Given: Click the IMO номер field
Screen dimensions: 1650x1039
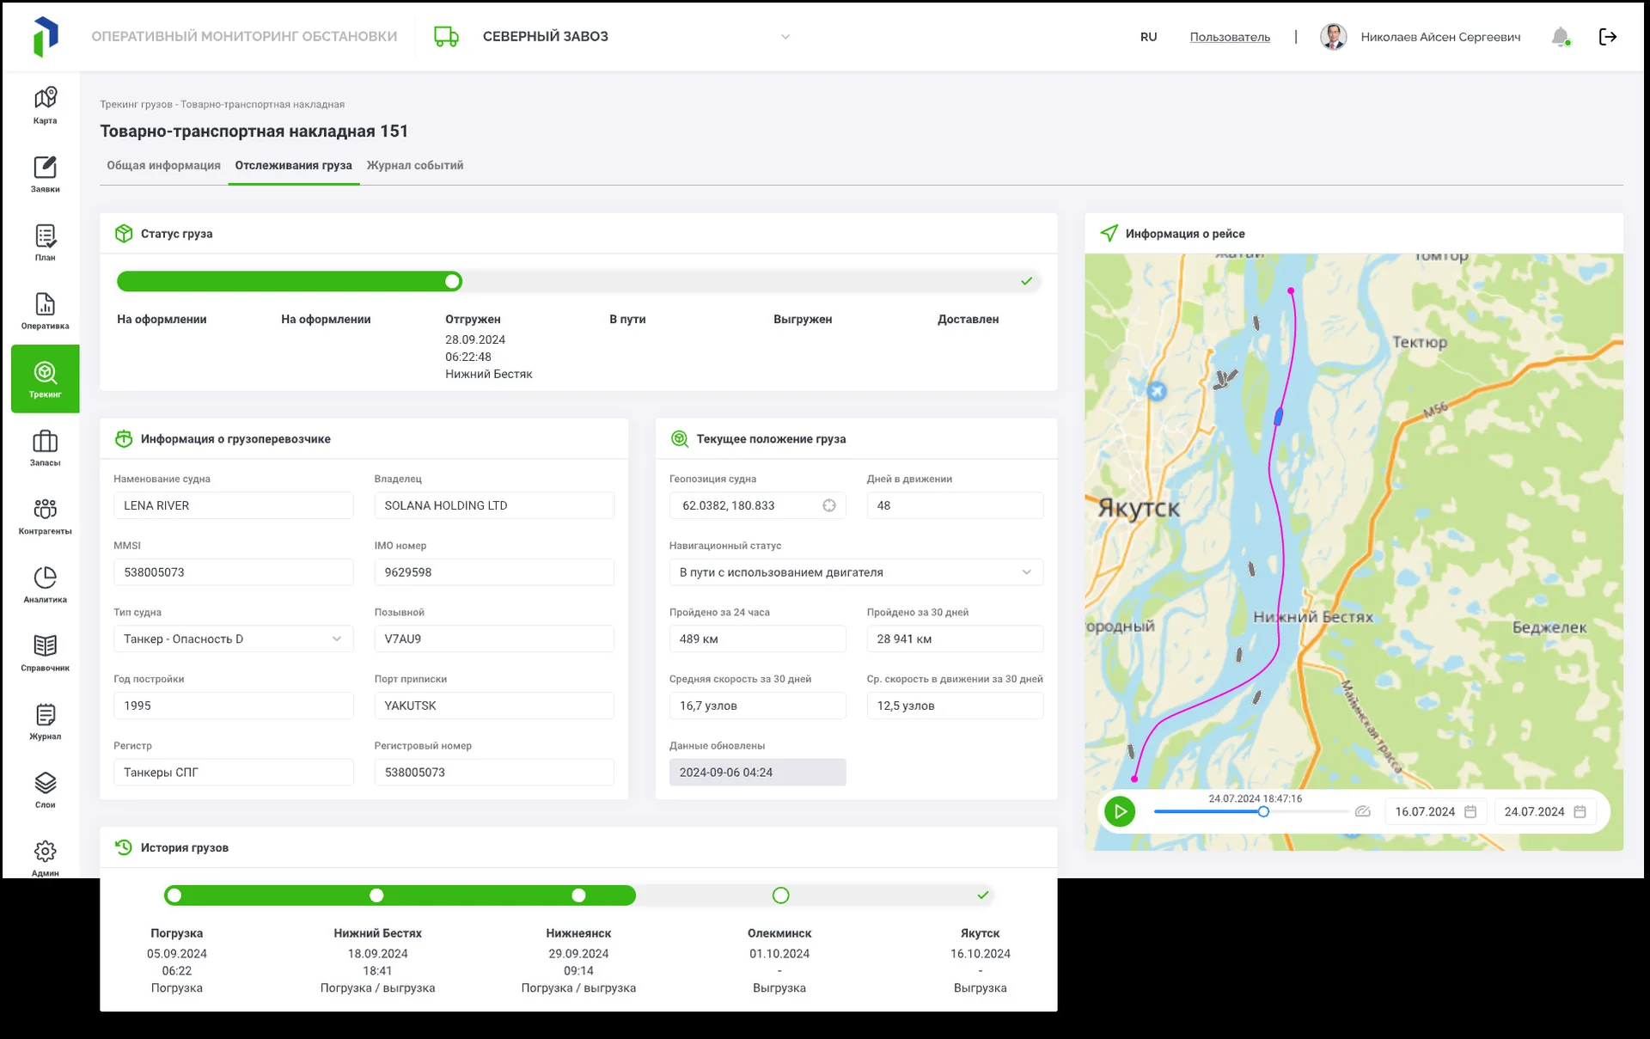Looking at the screenshot, I should [494, 572].
